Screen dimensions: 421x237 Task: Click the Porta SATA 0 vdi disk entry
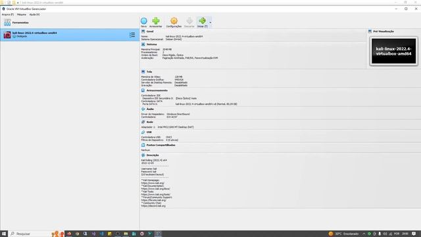(x=206, y=104)
